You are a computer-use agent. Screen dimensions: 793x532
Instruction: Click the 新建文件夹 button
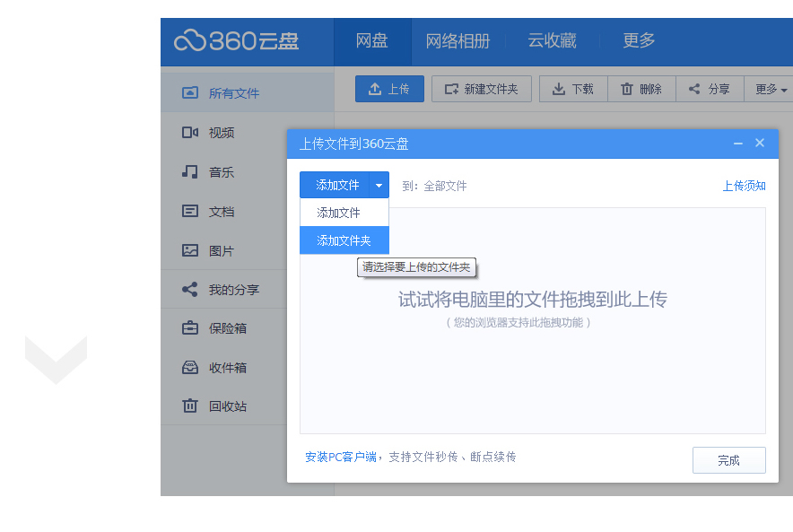(482, 89)
